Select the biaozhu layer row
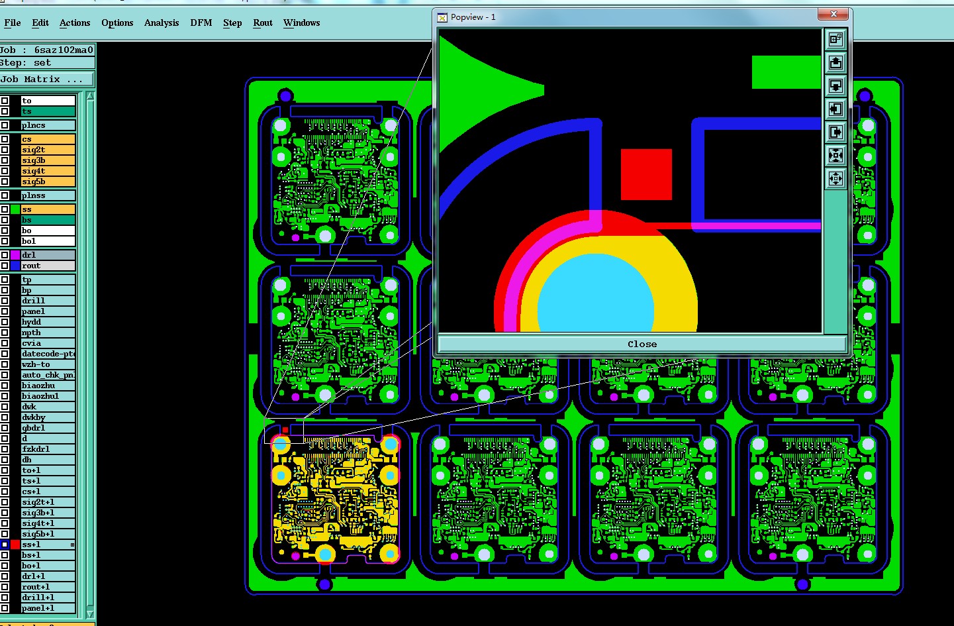 pyautogui.click(x=48, y=386)
